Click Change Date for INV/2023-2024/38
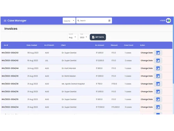This screenshot has width=174, height=131. pyautogui.click(x=147, y=84)
